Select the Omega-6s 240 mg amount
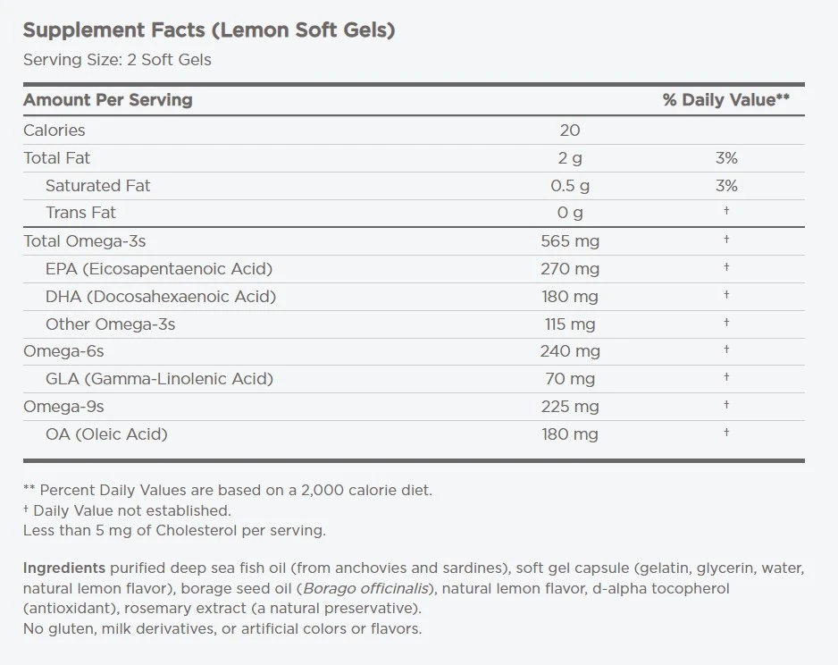This screenshot has width=838, height=665. (x=570, y=350)
